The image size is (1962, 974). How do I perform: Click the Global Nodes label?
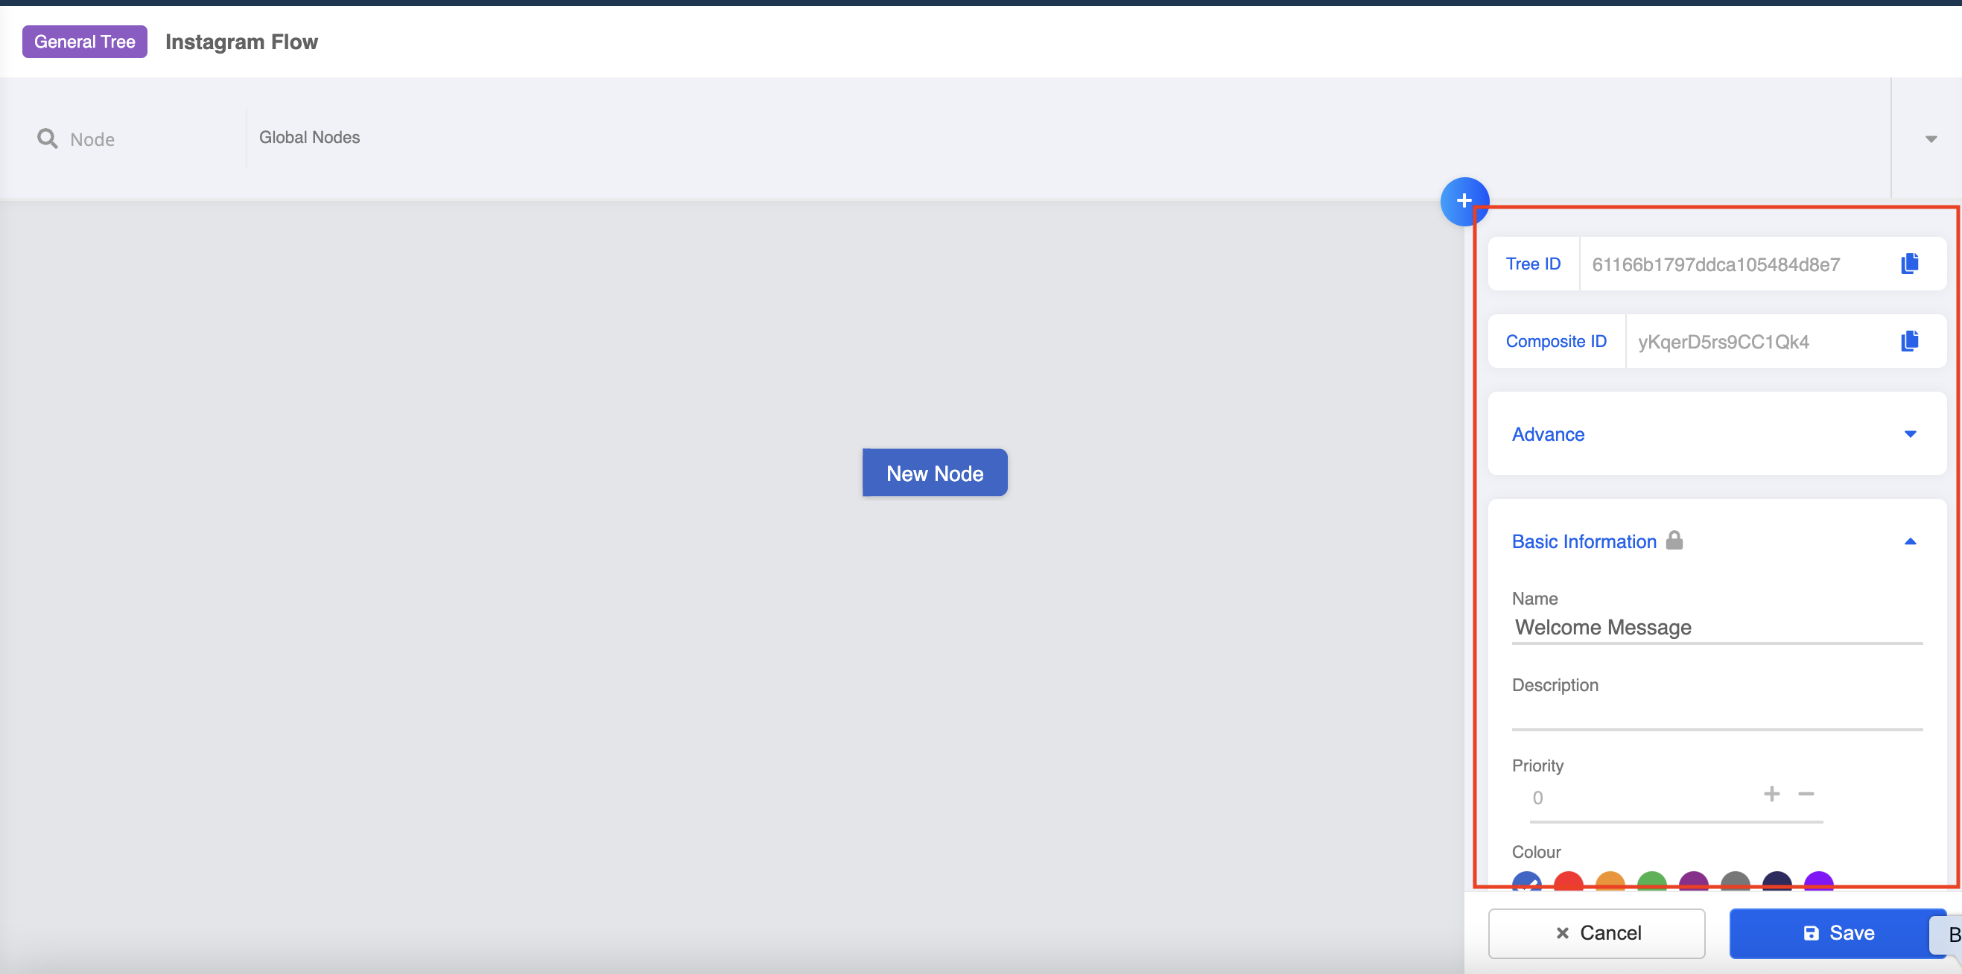point(309,137)
